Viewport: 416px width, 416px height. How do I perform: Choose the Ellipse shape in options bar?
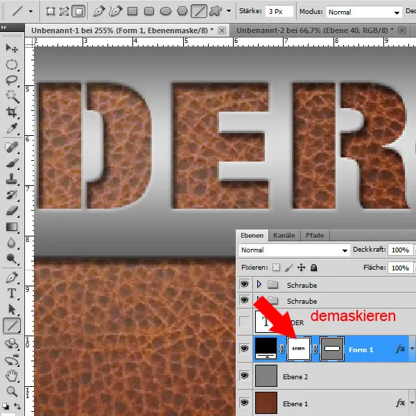[x=165, y=12]
